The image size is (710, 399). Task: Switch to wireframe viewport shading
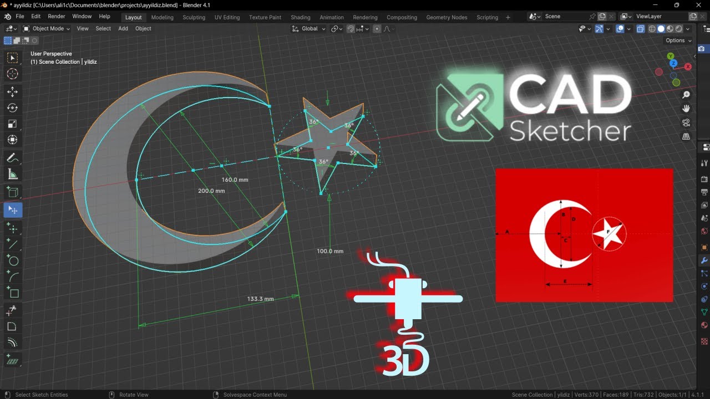coord(652,28)
